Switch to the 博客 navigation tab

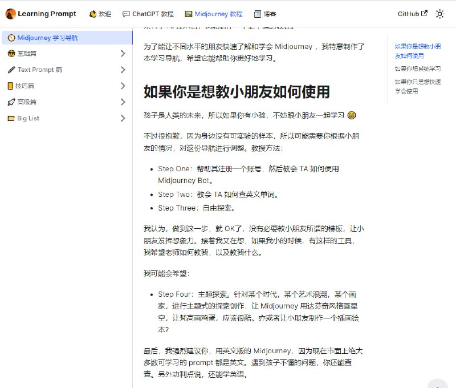264,14
